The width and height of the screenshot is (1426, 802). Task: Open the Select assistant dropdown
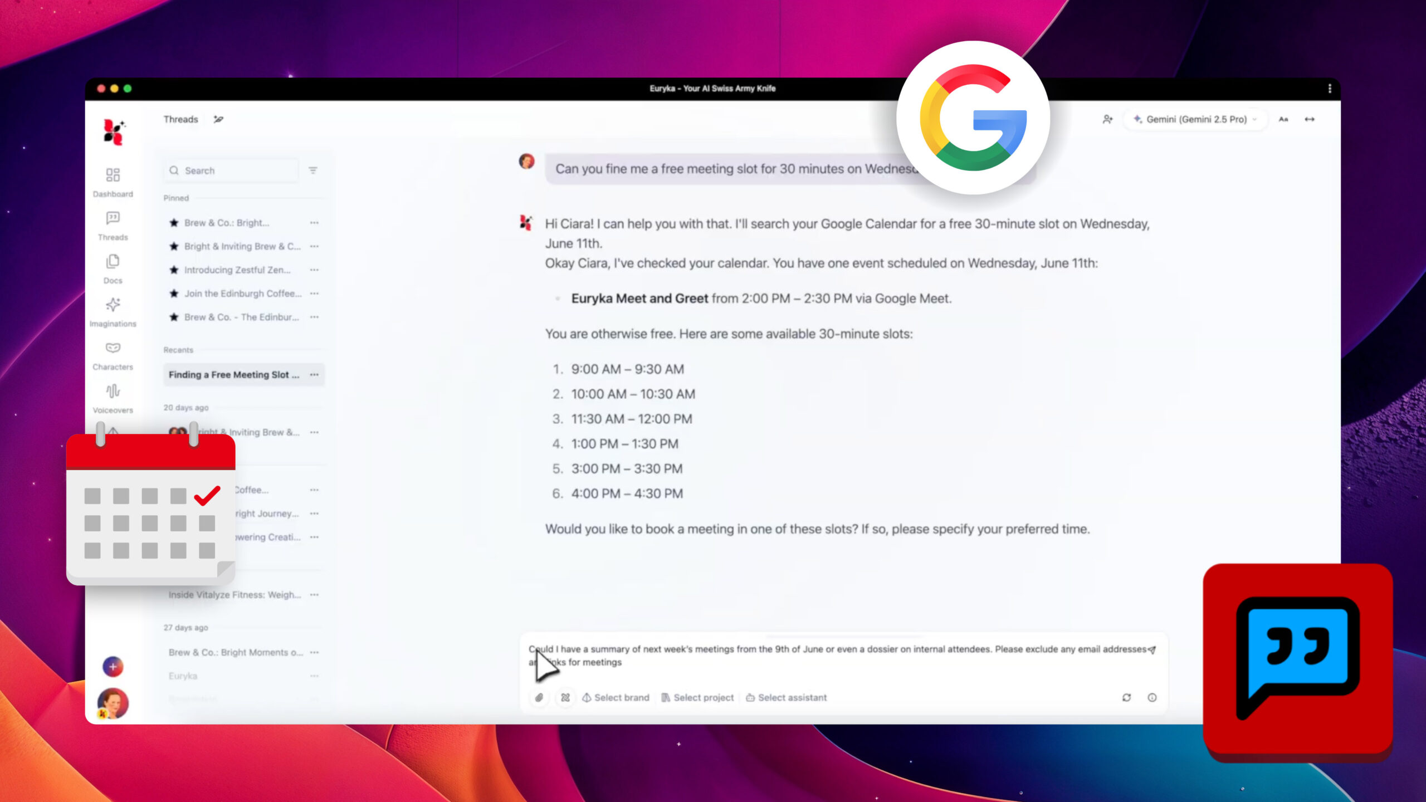[x=786, y=697]
